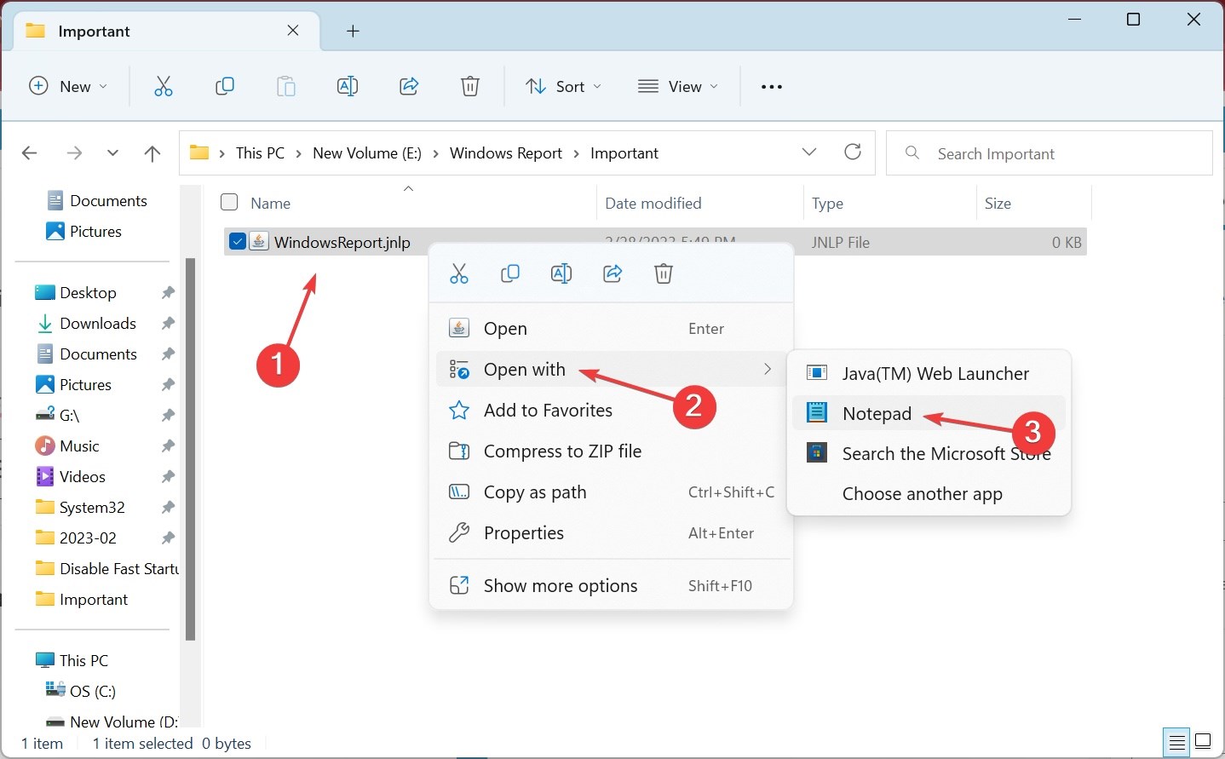Open the Sort dropdown
Screen dimensions: 1225x759
[564, 86]
